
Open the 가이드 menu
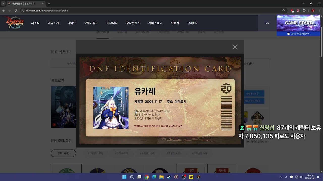(x=72, y=23)
